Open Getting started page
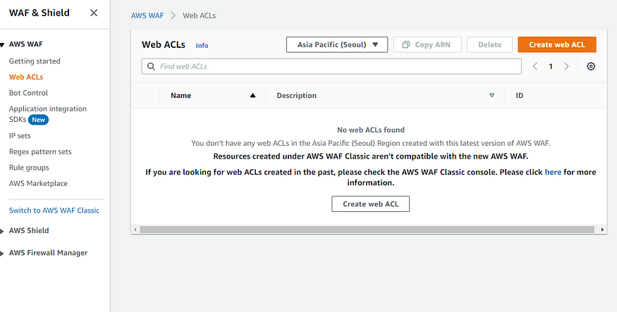The image size is (617, 312). (x=35, y=61)
